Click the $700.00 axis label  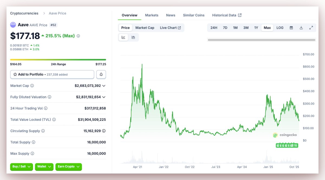click(308, 54)
